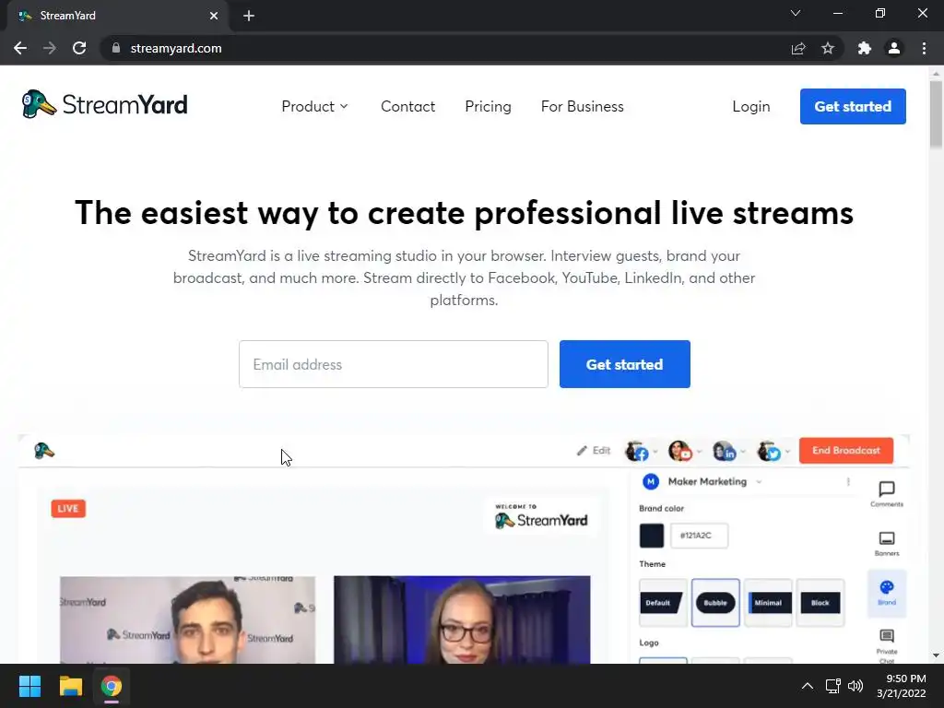Reload the streamyard.com page
The height and width of the screenshot is (708, 944).
[79, 48]
